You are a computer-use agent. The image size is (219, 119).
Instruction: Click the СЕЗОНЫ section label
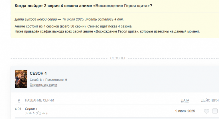click(117, 58)
